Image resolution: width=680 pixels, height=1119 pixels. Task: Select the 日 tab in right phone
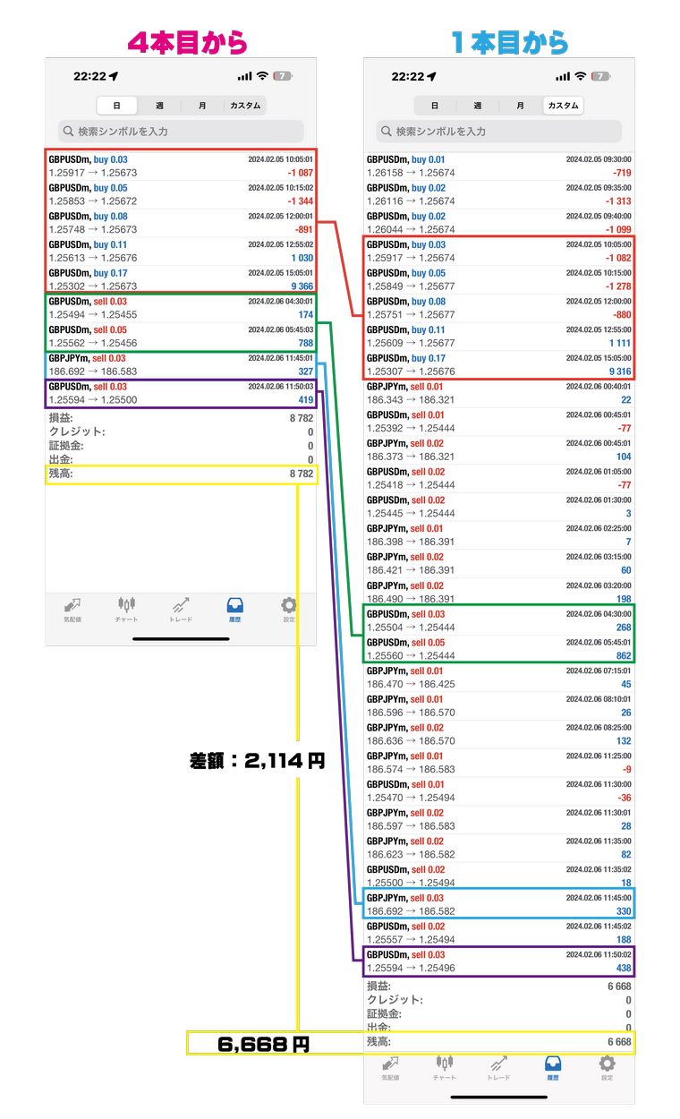(x=434, y=106)
